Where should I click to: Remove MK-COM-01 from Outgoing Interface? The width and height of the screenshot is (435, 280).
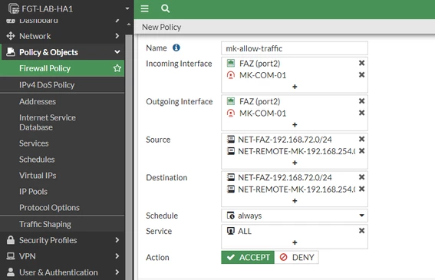[x=361, y=113]
